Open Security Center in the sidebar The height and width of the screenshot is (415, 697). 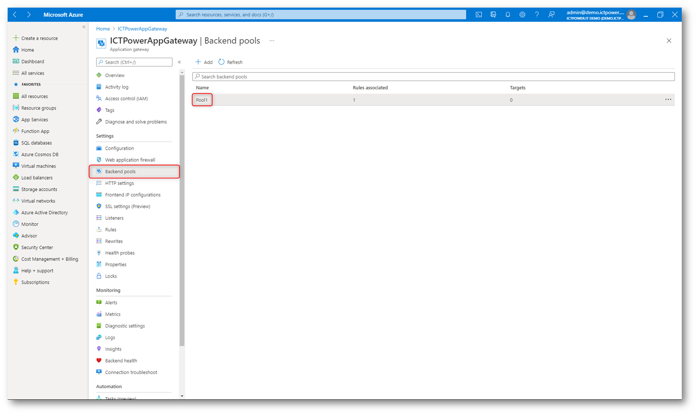tap(33, 247)
